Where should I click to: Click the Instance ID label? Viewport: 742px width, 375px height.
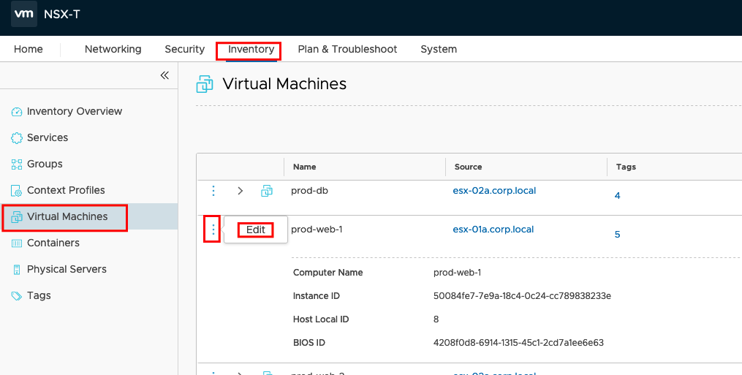(316, 296)
